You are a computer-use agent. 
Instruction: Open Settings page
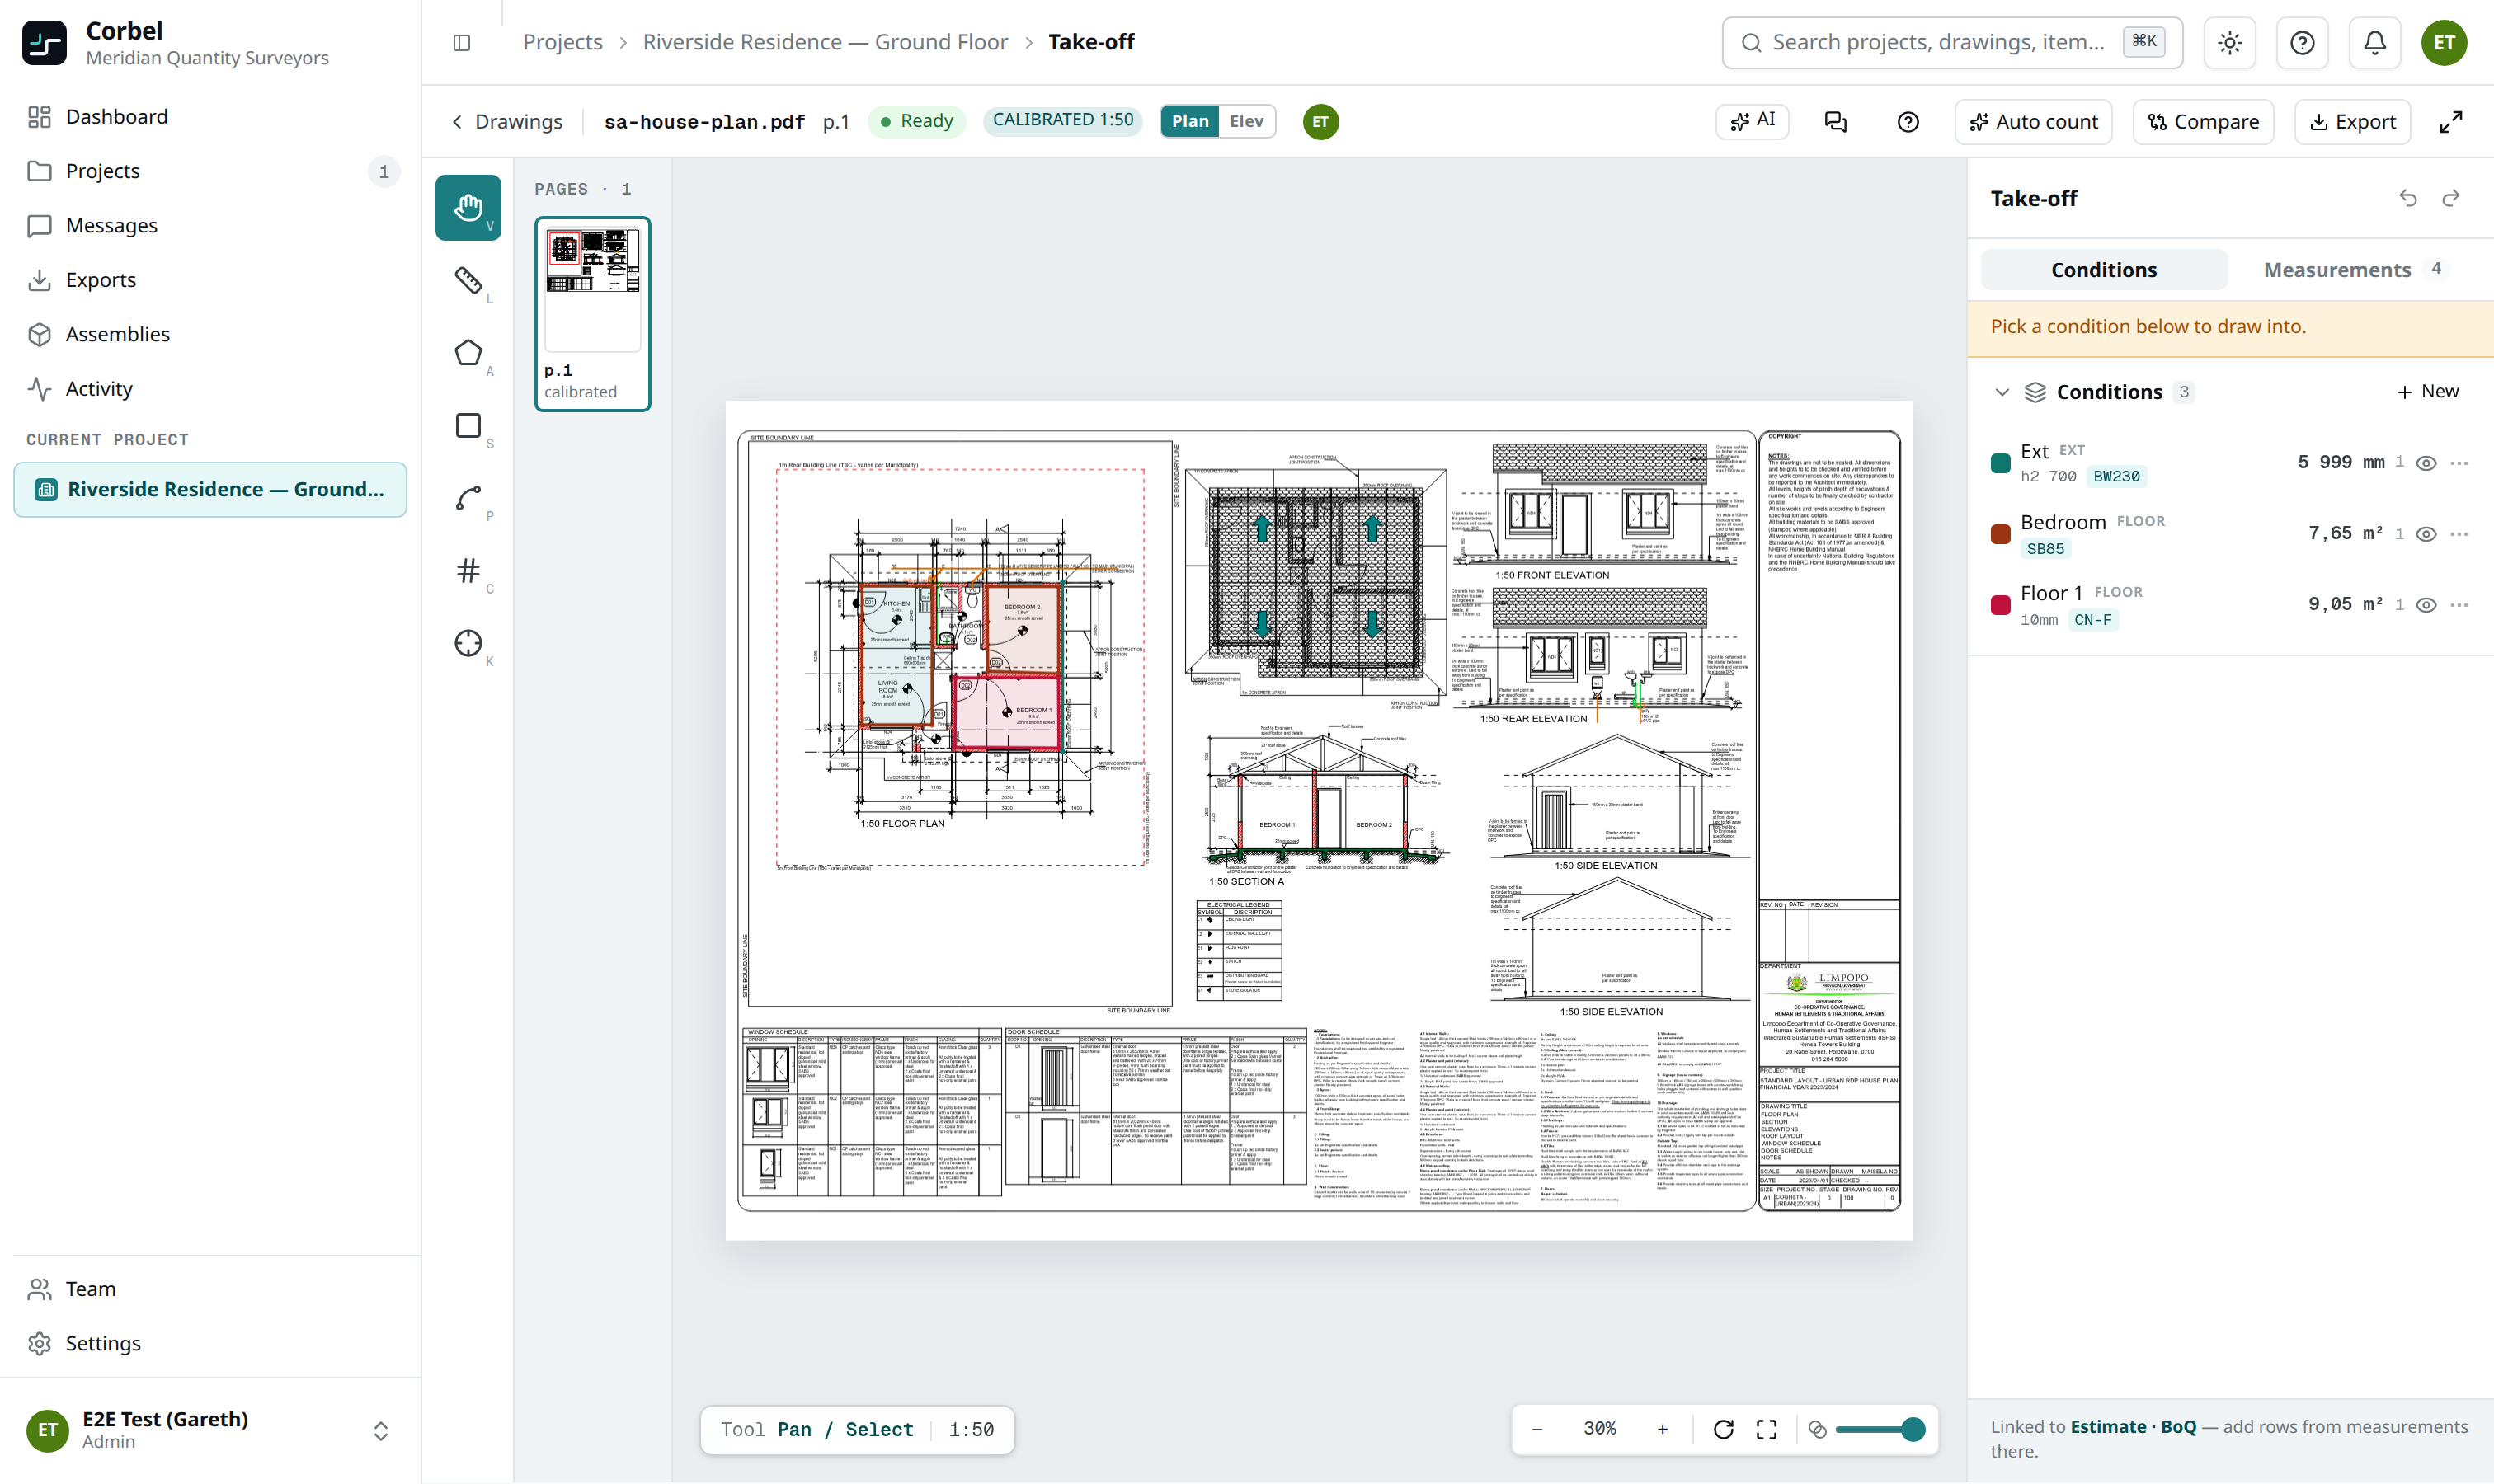(210, 1343)
